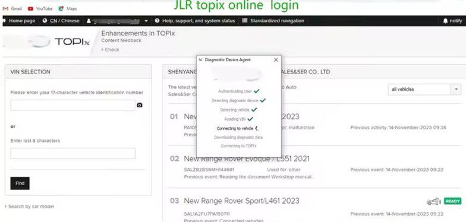Click the Find button
Viewport: 466px width, 222px height.
coord(20,183)
